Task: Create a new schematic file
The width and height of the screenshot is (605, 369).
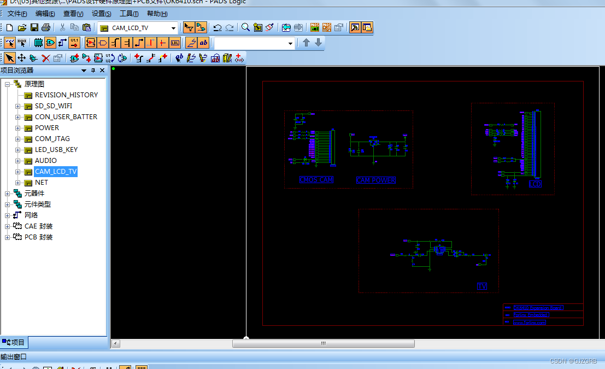Action: pos(10,27)
